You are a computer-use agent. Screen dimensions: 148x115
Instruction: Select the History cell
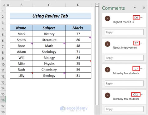click(49, 34)
